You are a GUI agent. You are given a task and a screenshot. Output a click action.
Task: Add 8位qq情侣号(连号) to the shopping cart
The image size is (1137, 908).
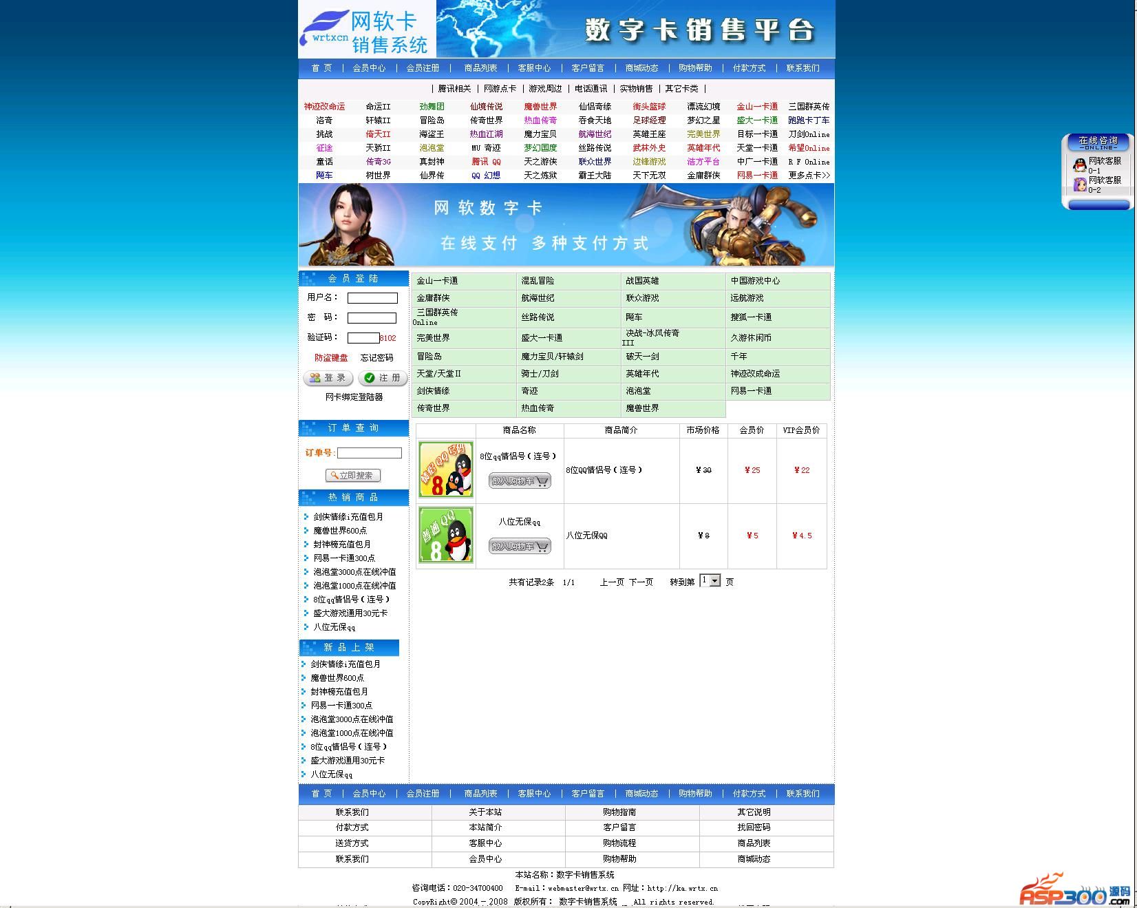coord(520,481)
